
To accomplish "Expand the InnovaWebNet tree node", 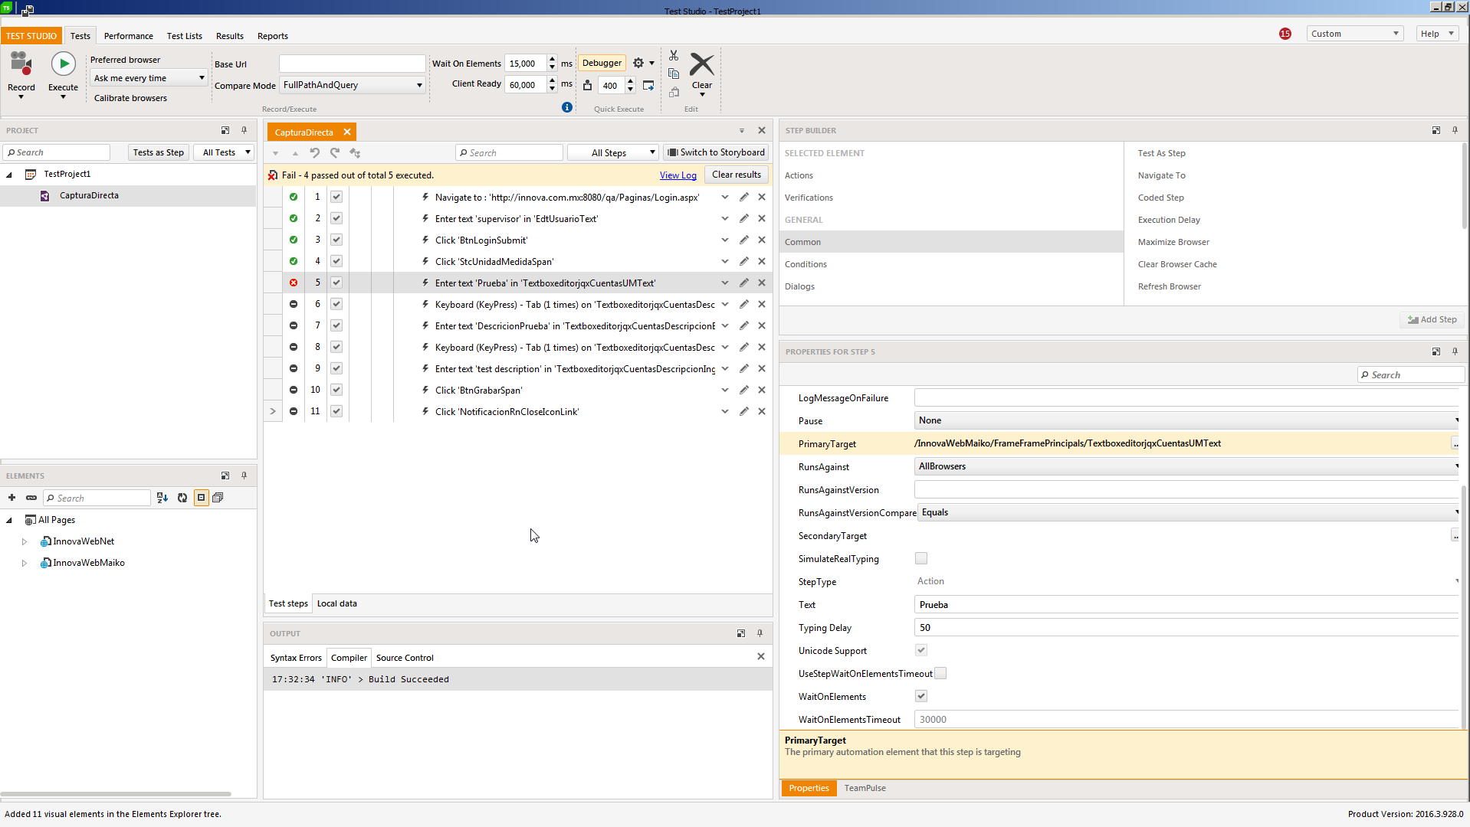I will pos(25,542).
